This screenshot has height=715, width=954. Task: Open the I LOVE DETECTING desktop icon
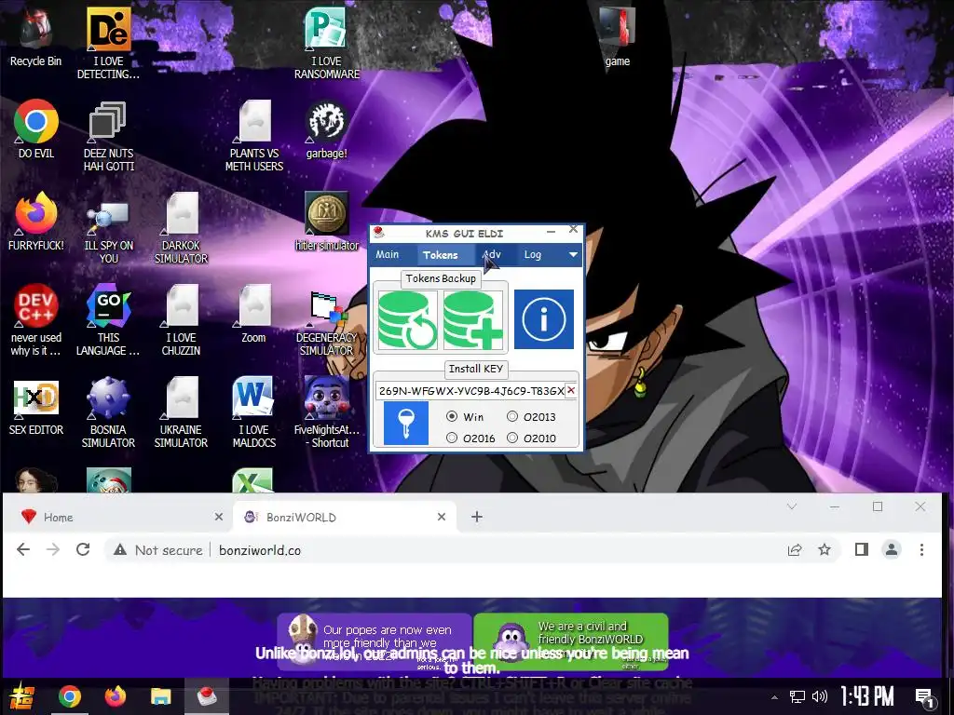click(x=108, y=43)
